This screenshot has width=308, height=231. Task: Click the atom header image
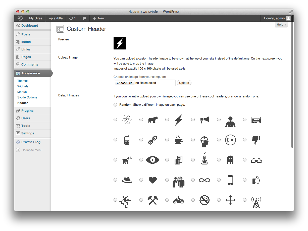coord(127,120)
